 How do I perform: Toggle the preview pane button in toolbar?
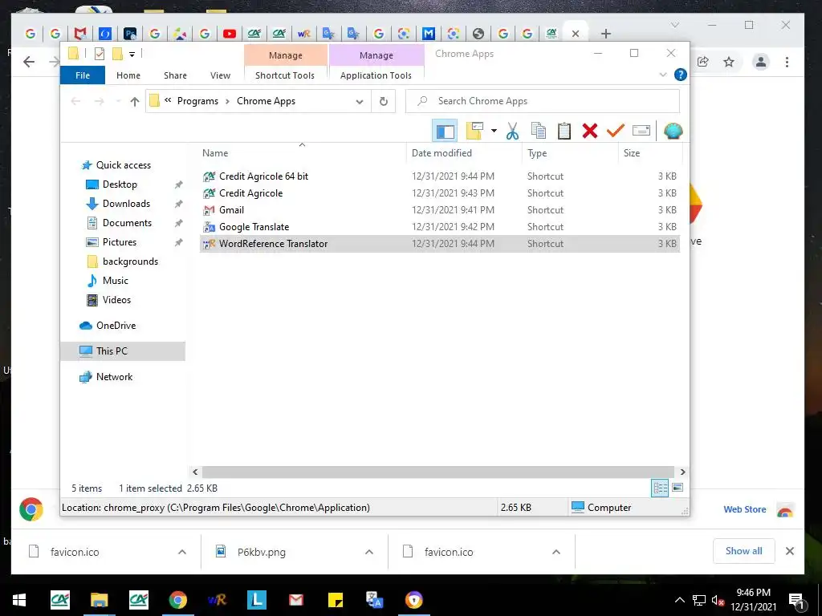[445, 131]
